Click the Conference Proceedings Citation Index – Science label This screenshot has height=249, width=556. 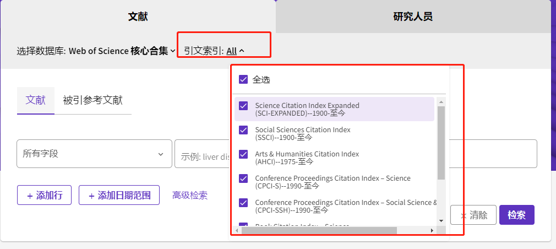click(x=333, y=182)
